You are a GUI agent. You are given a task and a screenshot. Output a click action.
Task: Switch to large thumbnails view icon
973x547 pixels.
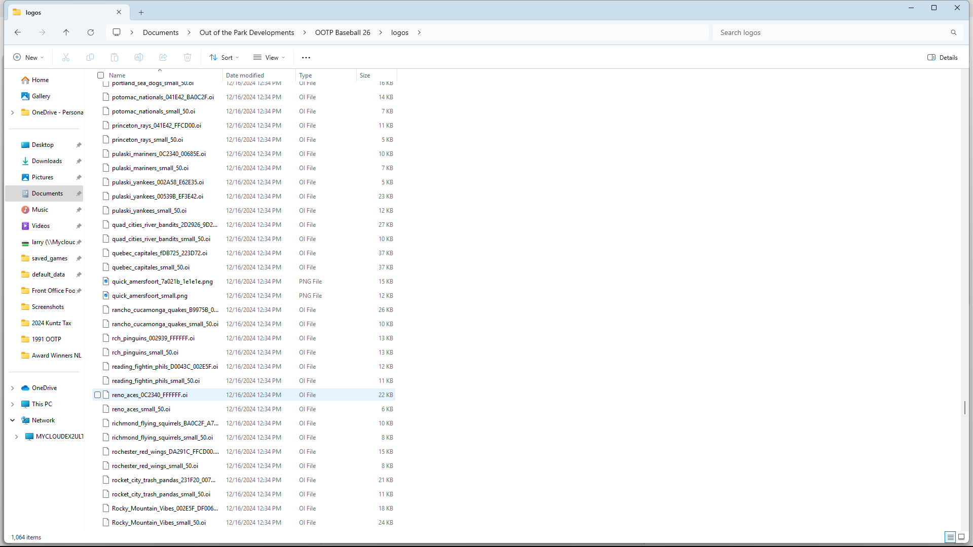[961, 537]
